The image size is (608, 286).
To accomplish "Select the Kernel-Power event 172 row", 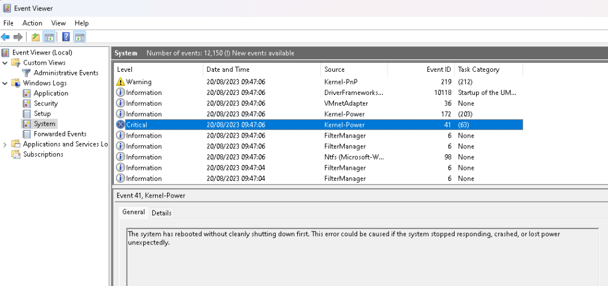I will (x=319, y=114).
